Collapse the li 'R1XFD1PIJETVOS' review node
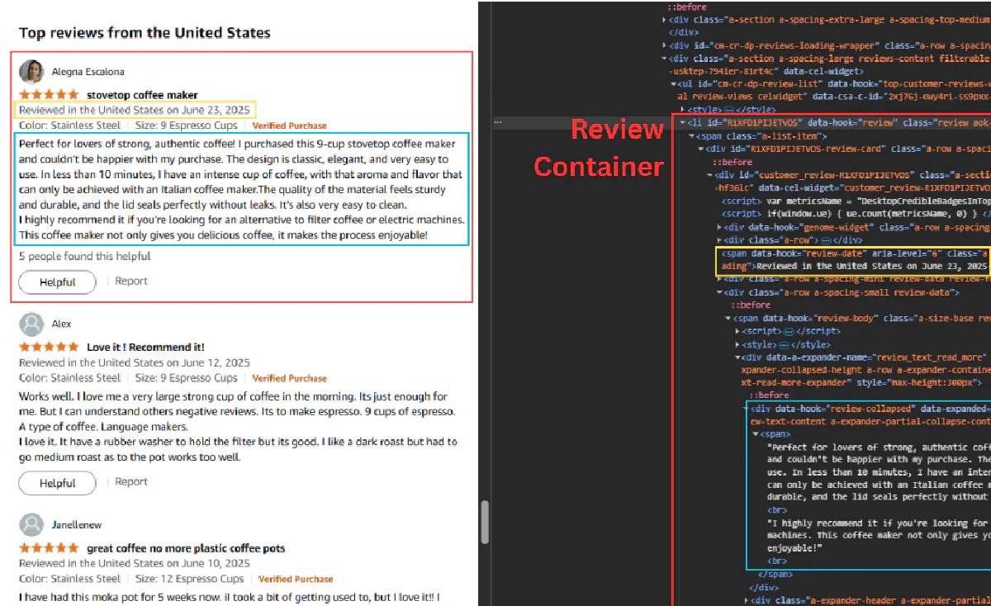Screen dimensions: 991x606 tap(682, 122)
